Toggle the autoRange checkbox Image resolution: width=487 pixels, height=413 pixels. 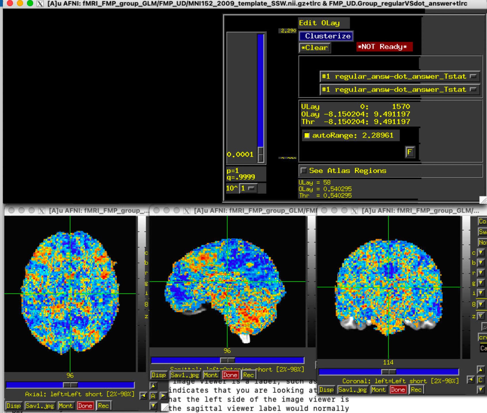[x=307, y=135]
